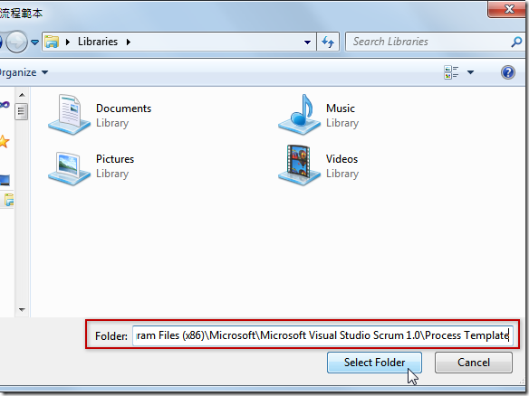Click the navigation pane scroll down arrow

22,309
